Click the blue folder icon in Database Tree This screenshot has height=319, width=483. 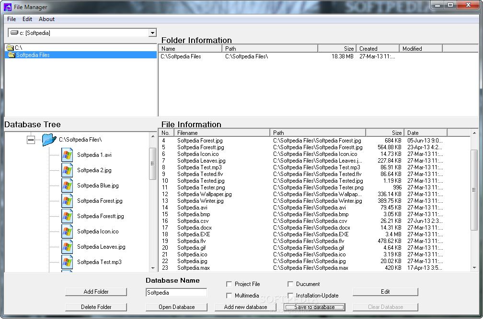point(49,140)
